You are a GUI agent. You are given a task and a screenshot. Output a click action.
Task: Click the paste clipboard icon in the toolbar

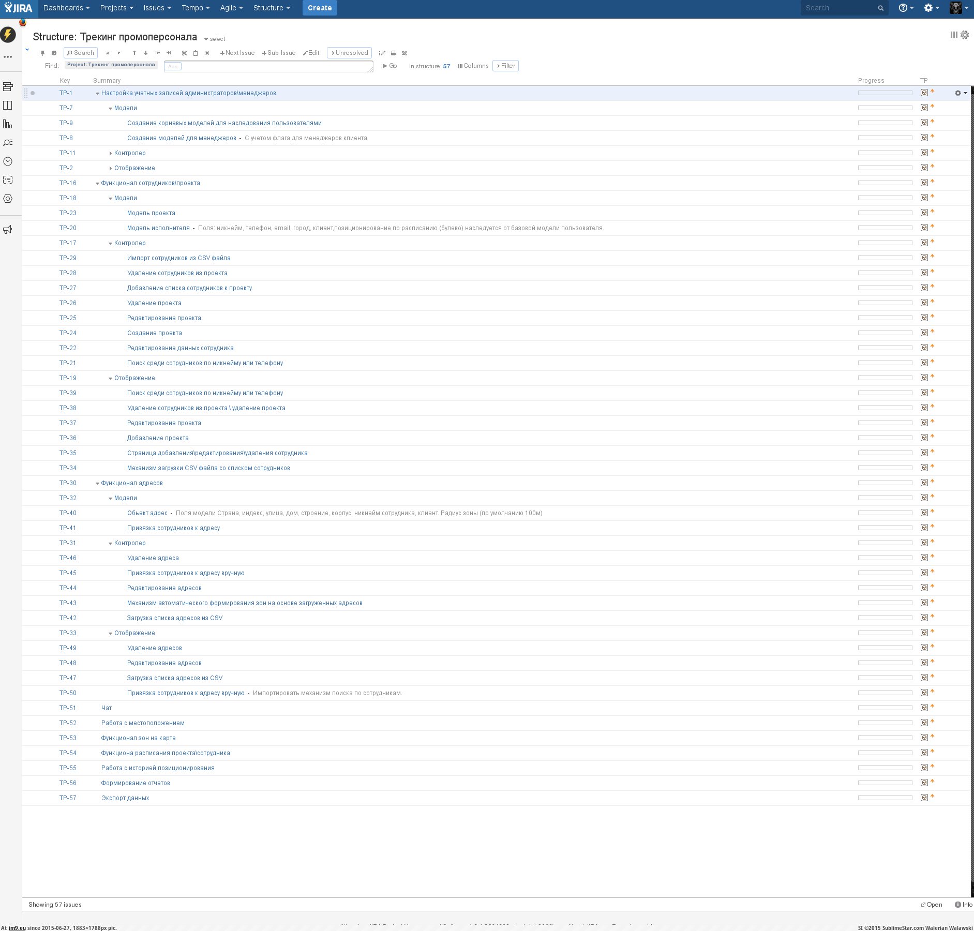196,53
